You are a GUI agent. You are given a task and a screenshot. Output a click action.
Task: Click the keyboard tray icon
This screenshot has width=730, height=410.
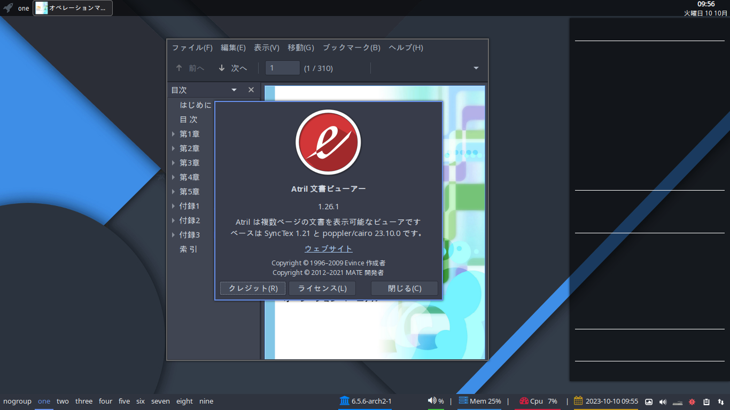pos(678,402)
